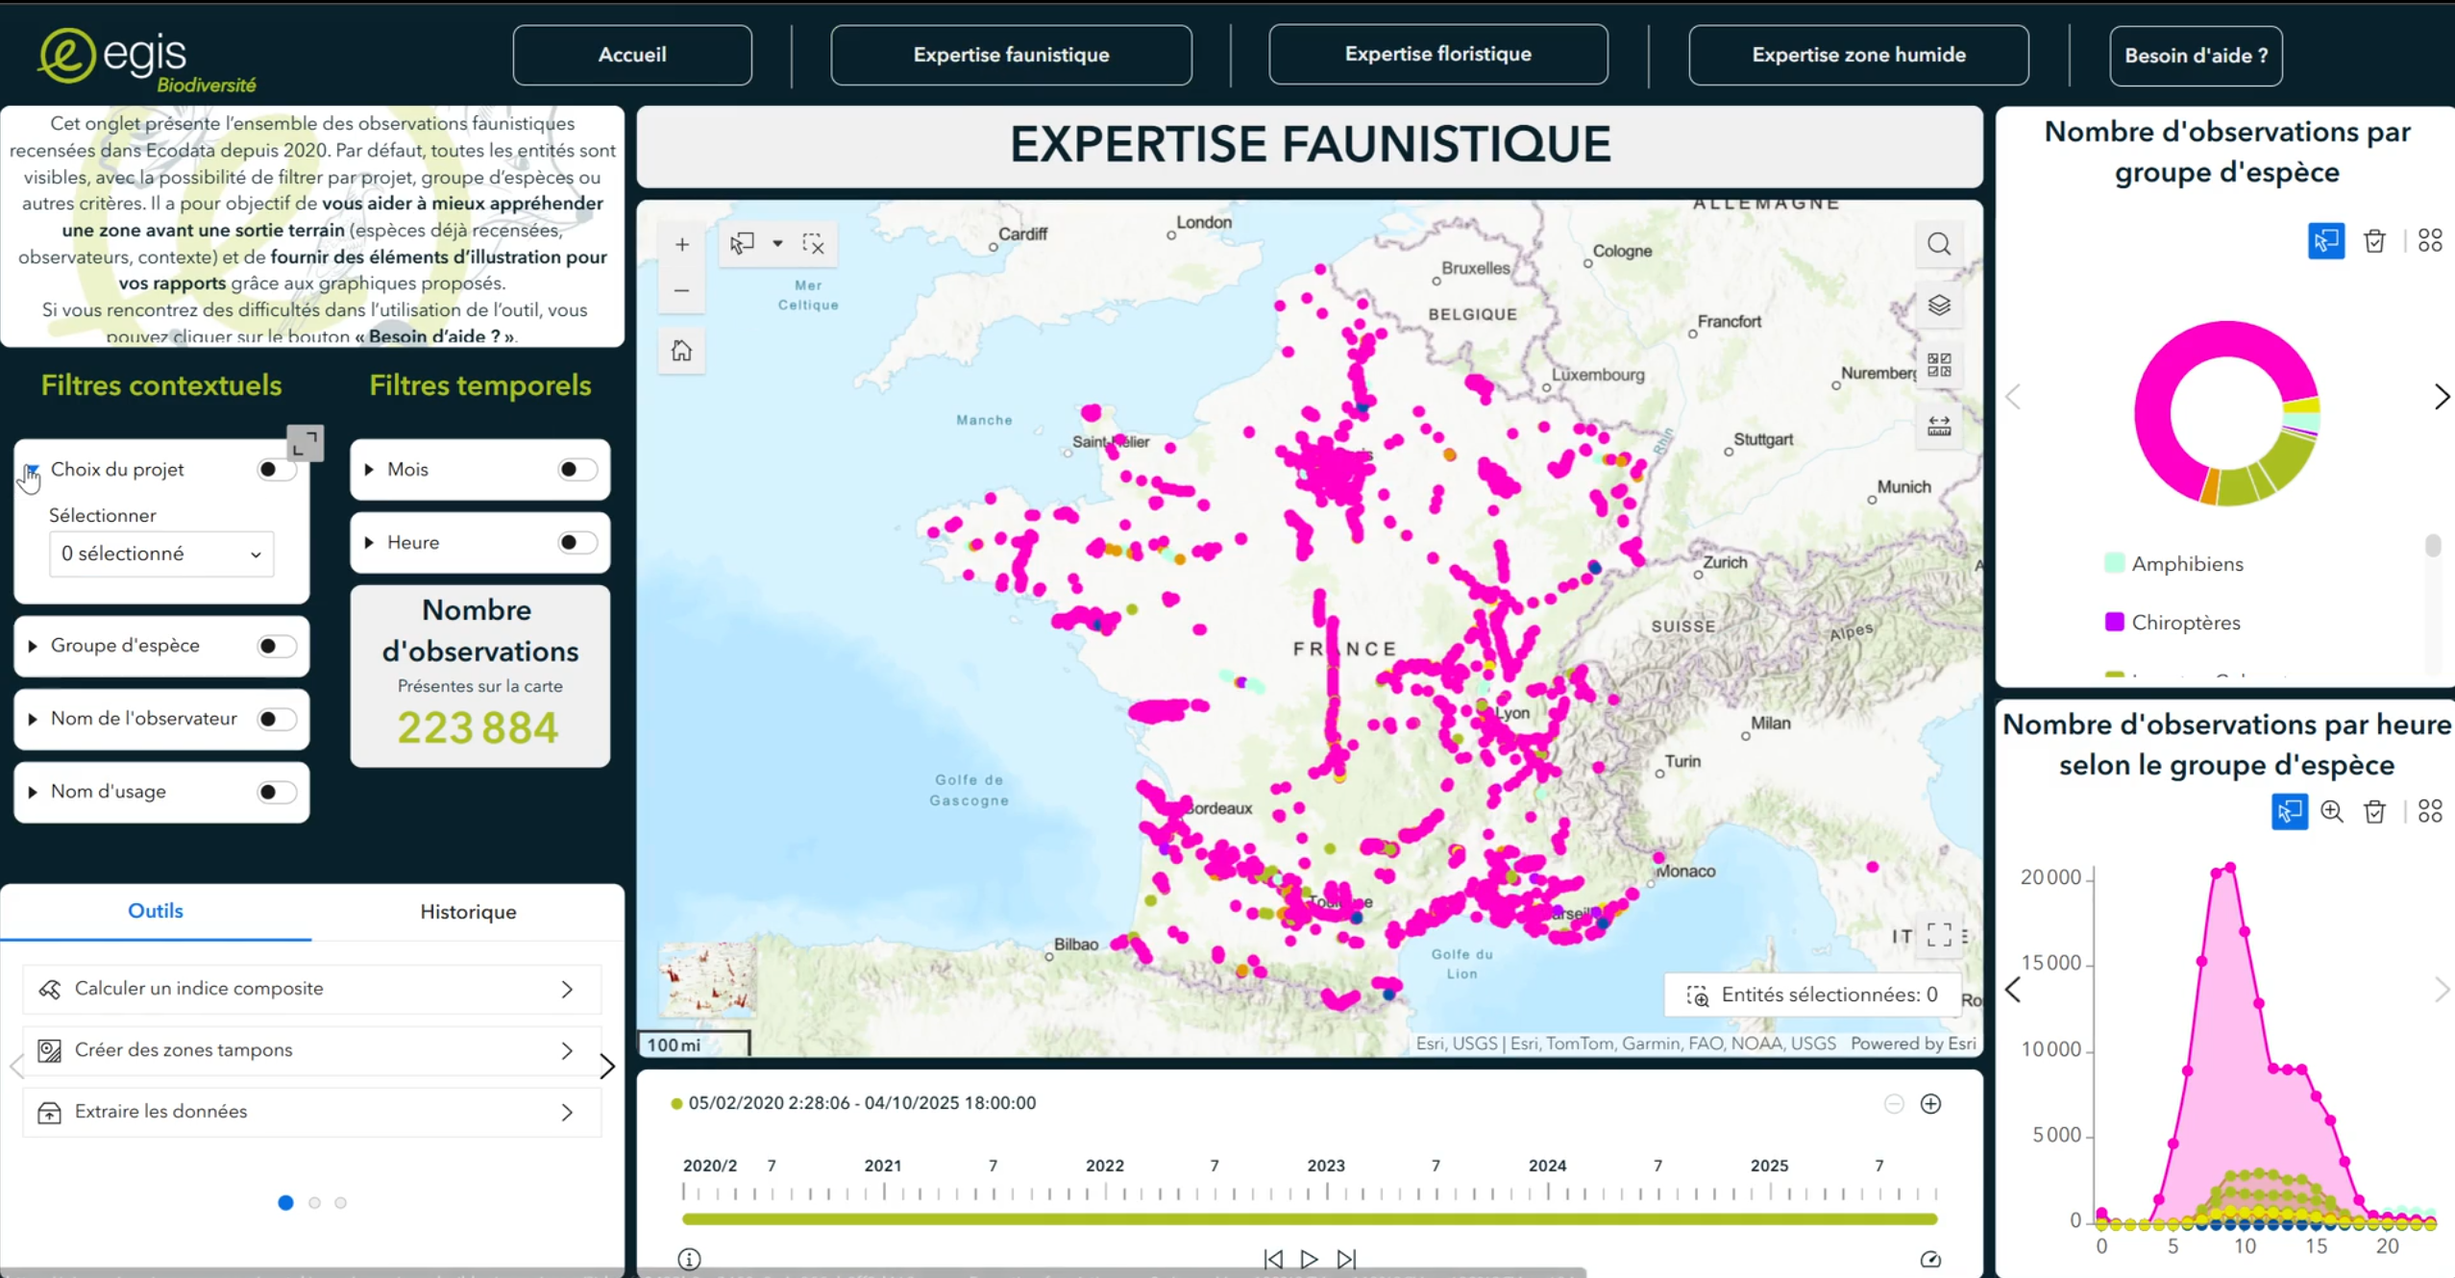Viewport: 2455px width, 1278px height.
Task: Open the map search magnifier tool
Action: coord(1938,244)
